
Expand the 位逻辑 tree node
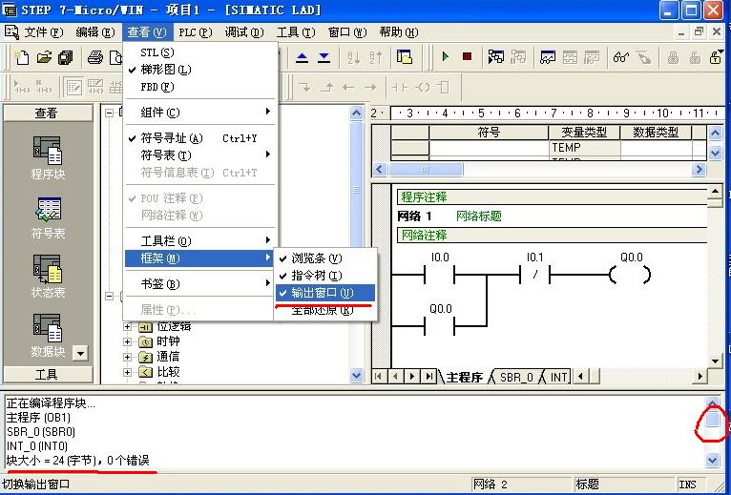coord(127,327)
